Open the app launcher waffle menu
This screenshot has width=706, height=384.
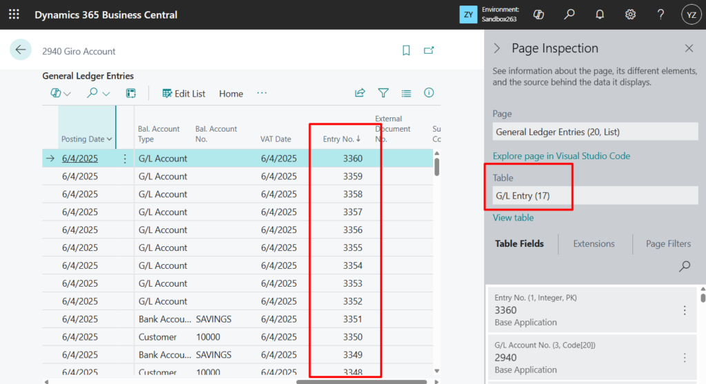coord(14,14)
